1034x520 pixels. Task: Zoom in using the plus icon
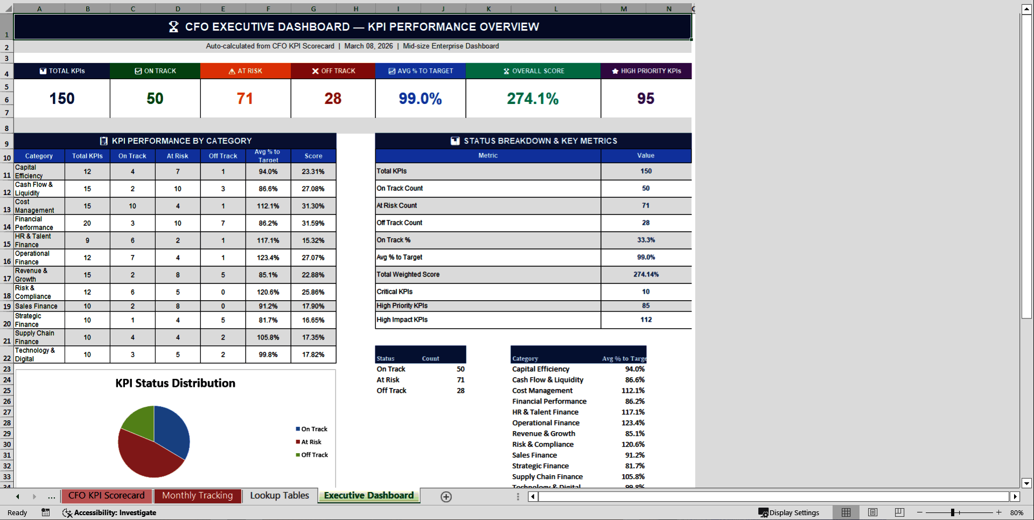[999, 512]
